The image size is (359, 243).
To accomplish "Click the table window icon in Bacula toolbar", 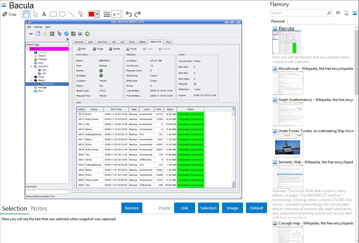I will coord(38,34).
